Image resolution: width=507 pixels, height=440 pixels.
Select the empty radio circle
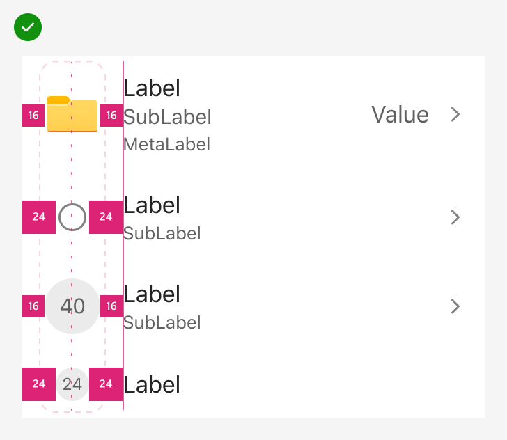pyautogui.click(x=72, y=217)
